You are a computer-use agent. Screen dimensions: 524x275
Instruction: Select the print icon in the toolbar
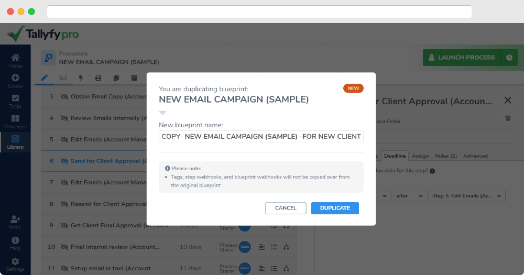coord(98,78)
